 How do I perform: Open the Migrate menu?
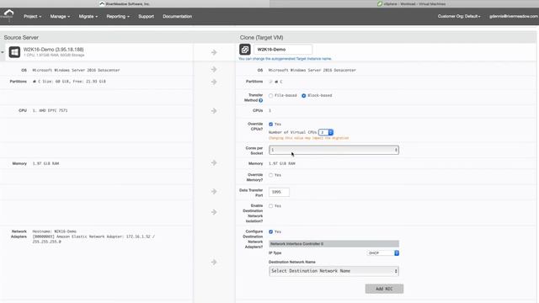[x=88, y=17]
